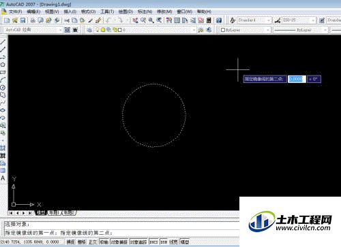Click the coordinates readout in status bar
341x247 pixels.
(x=30, y=242)
